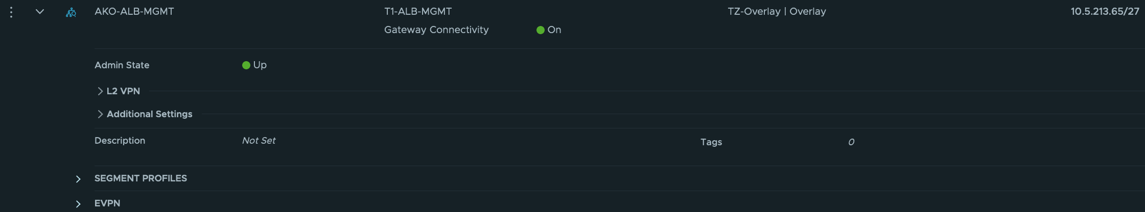Click the subnet 10.5.213.65/27

(x=1105, y=11)
